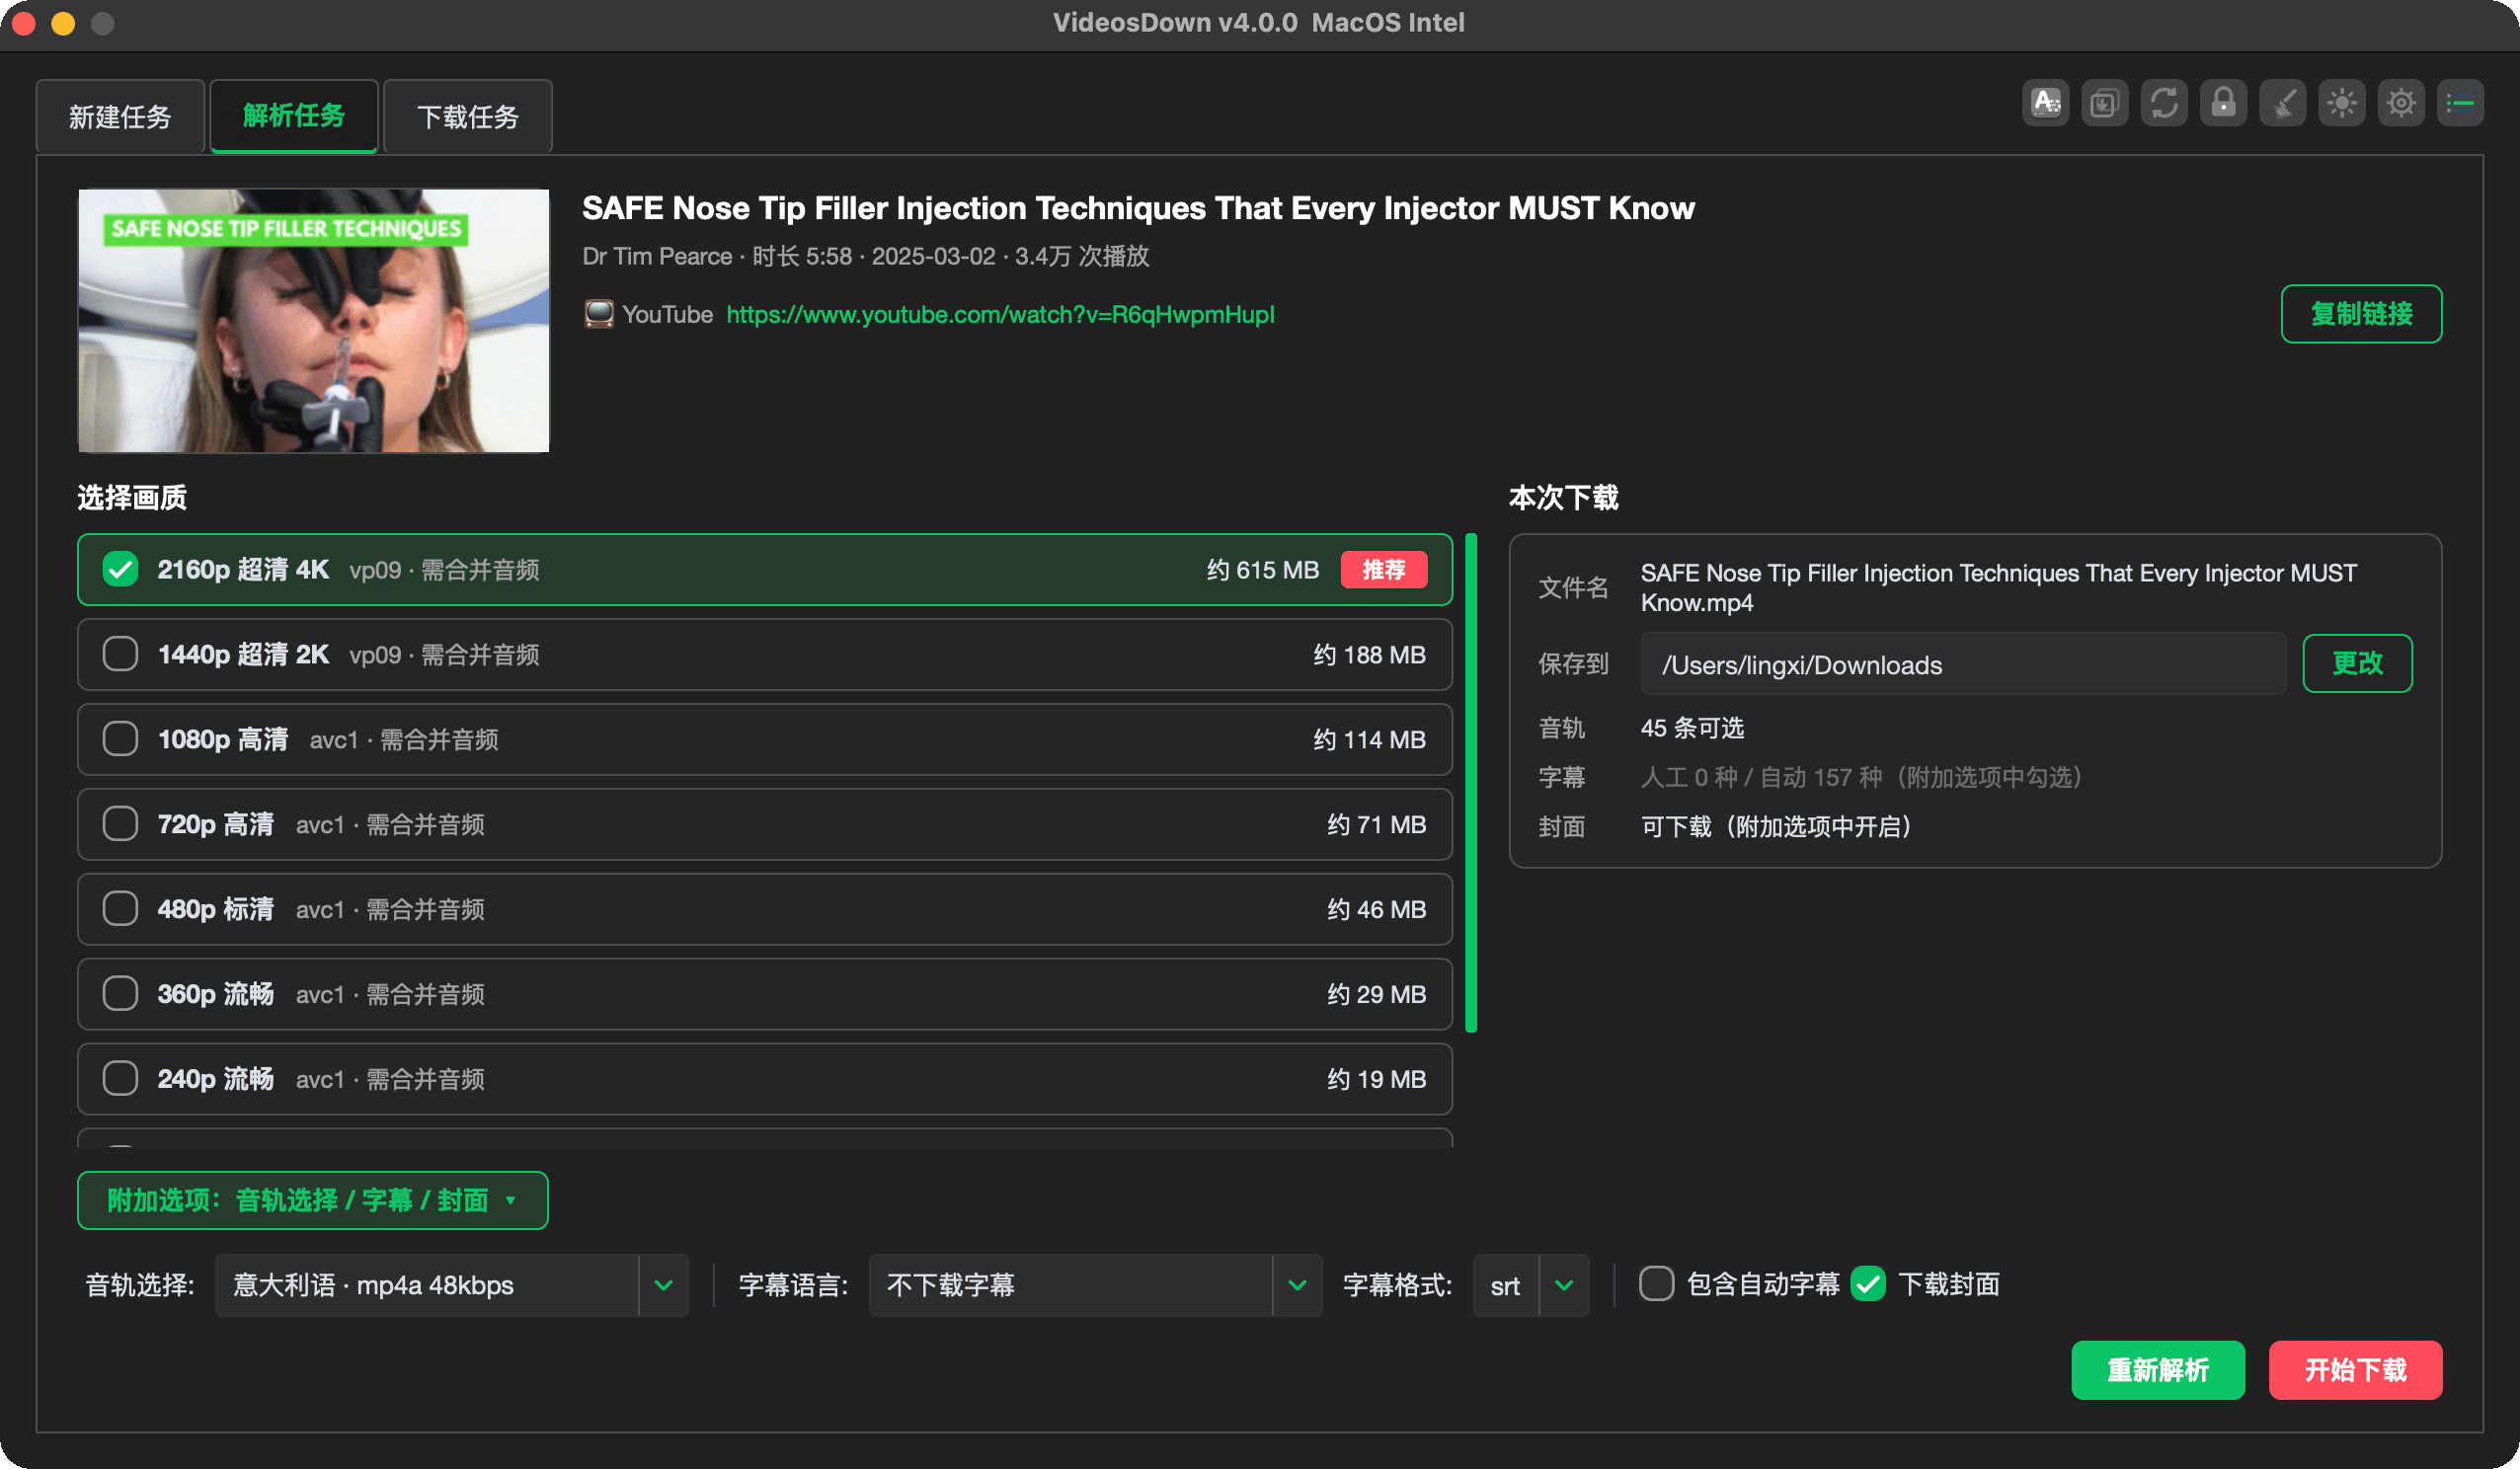Viewport: 2520px width, 1469px height.
Task: Switch to the 新建任务 tab
Action: pyautogui.click(x=120, y=117)
